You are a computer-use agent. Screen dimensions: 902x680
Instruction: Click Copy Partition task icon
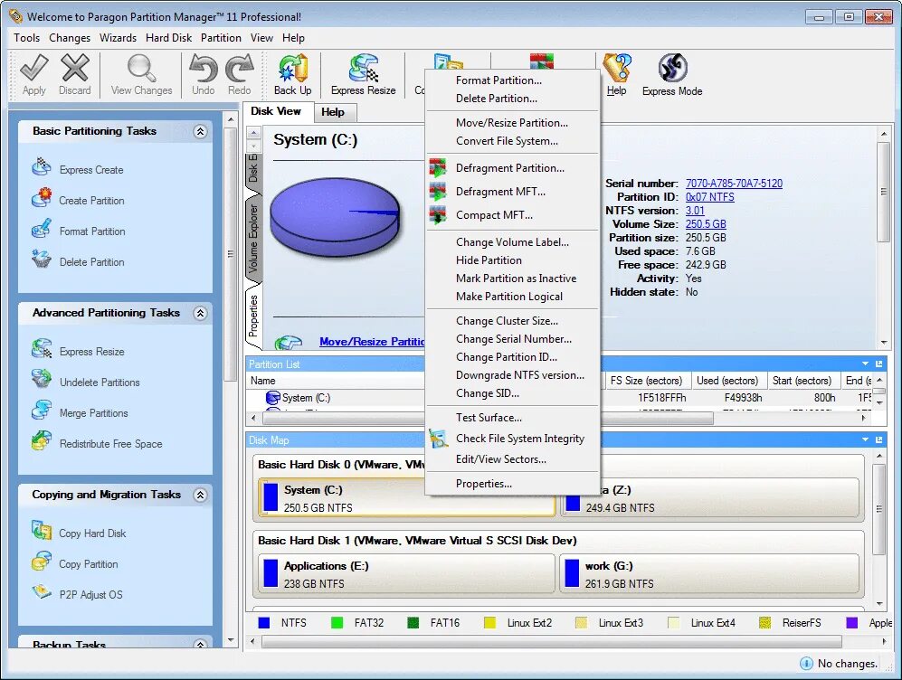tap(42, 562)
